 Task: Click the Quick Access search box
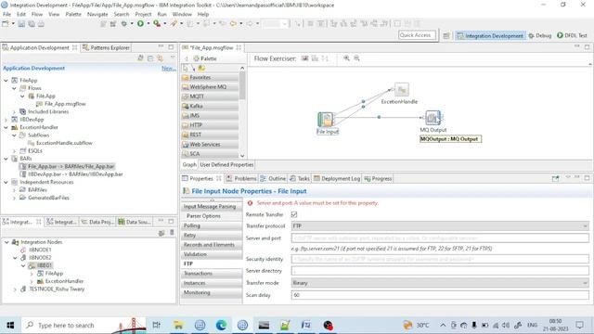pyautogui.click(x=417, y=35)
